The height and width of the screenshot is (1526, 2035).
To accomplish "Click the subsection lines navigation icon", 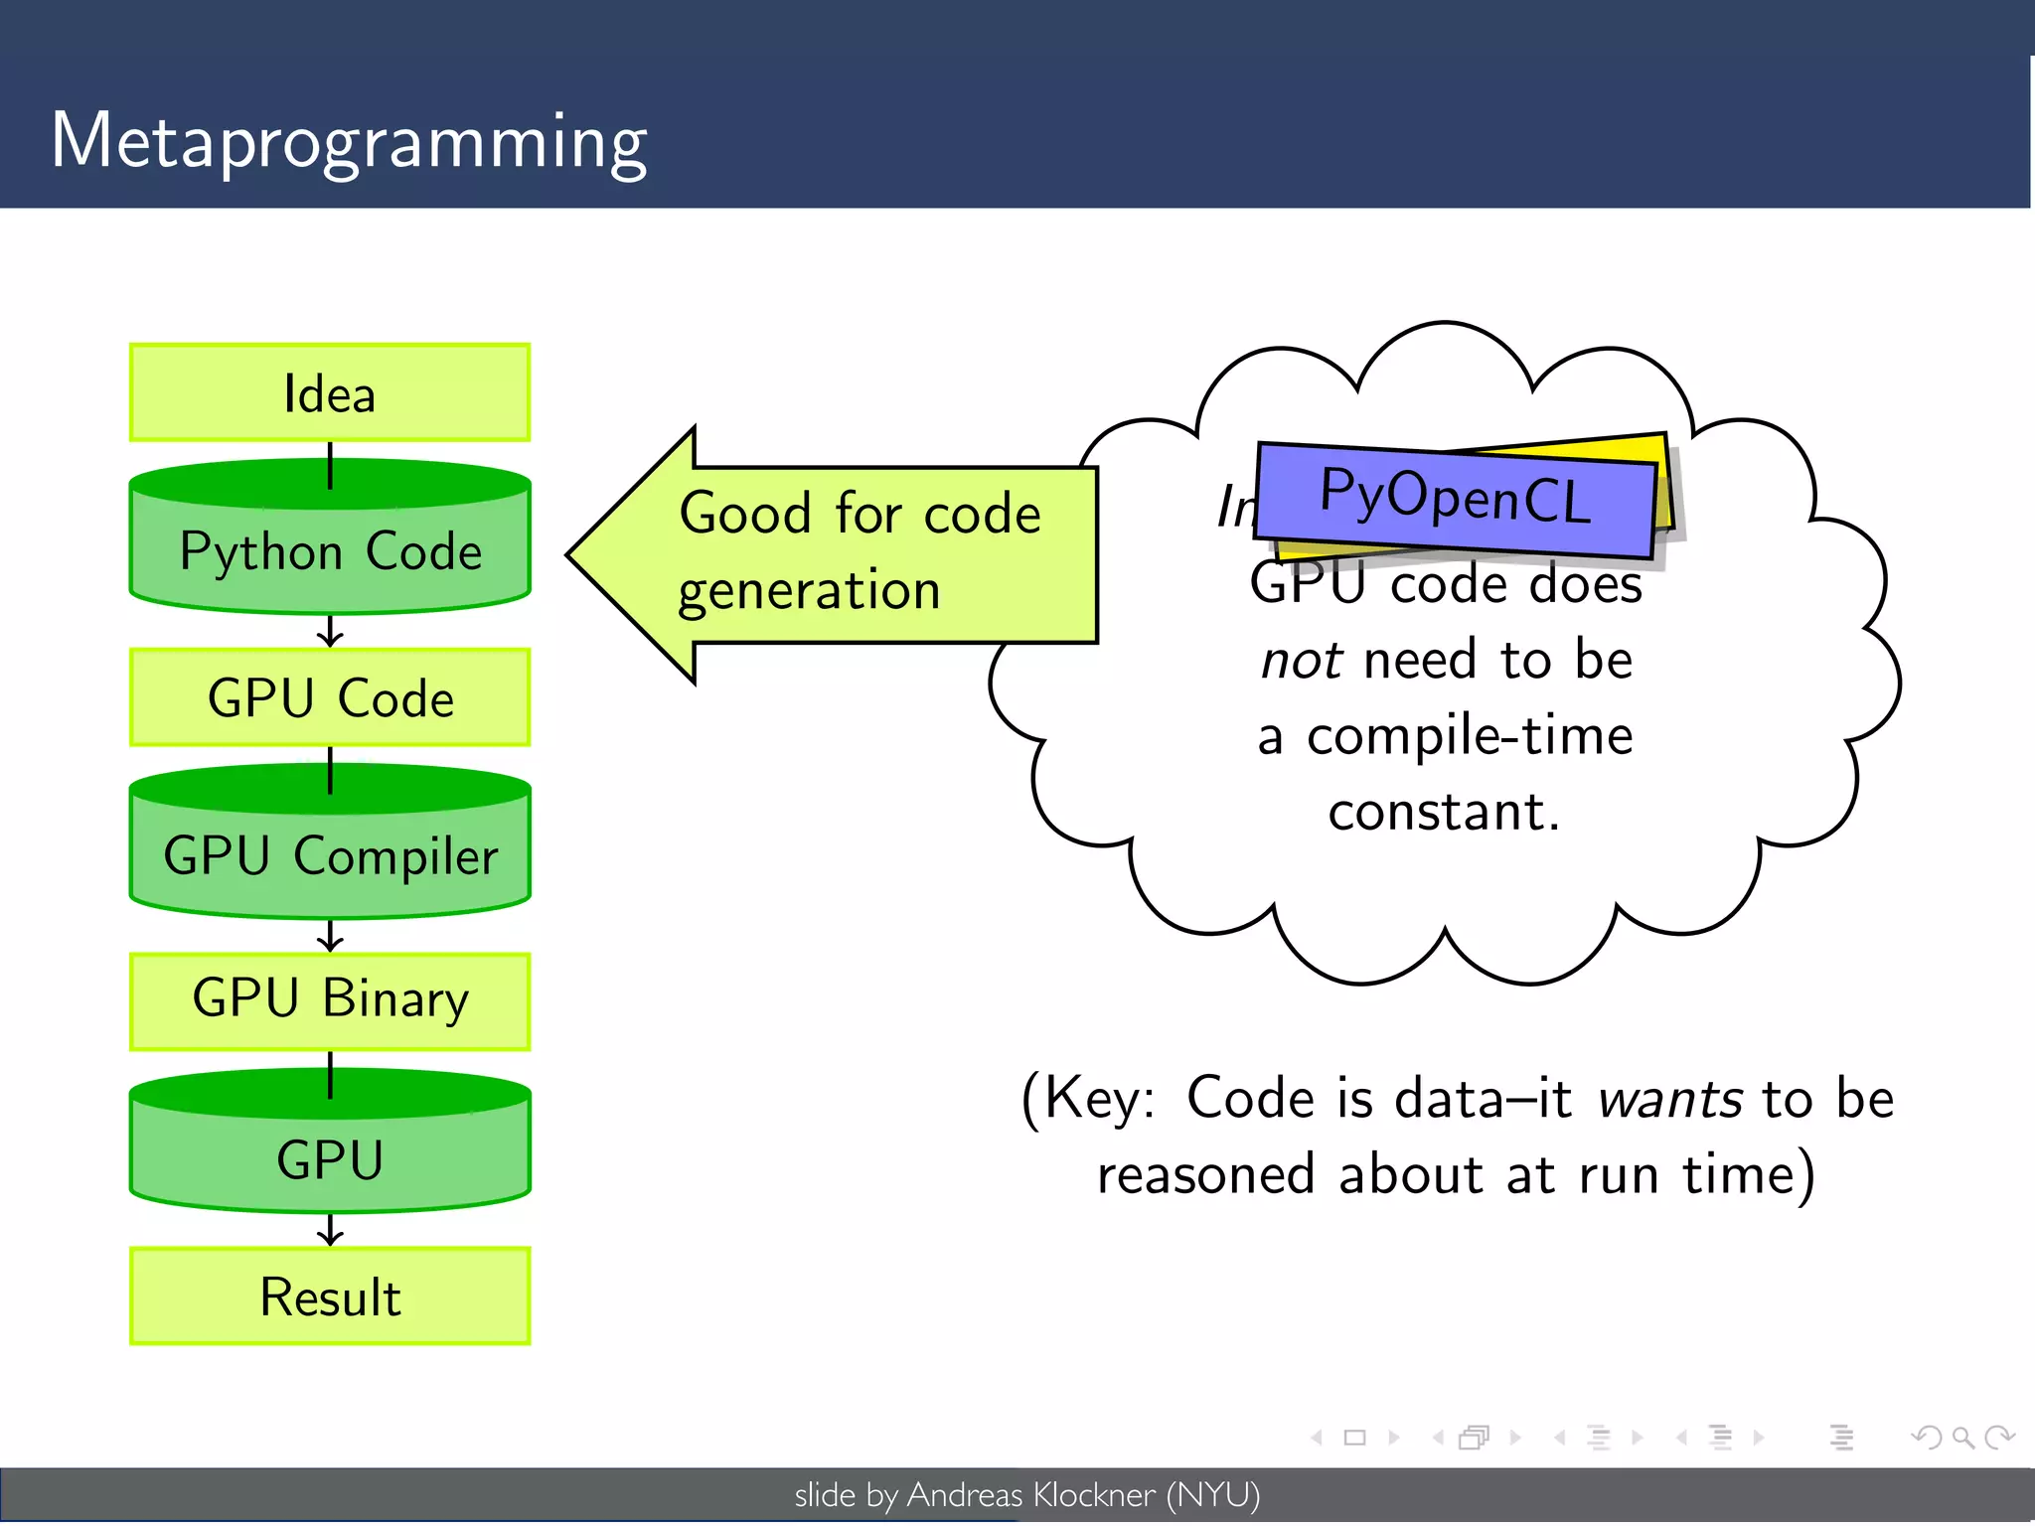I will 1599,1438.
